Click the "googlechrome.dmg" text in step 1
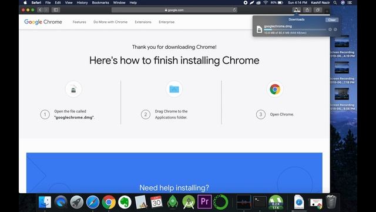Viewport: 376px width, 212px height. (x=74, y=118)
